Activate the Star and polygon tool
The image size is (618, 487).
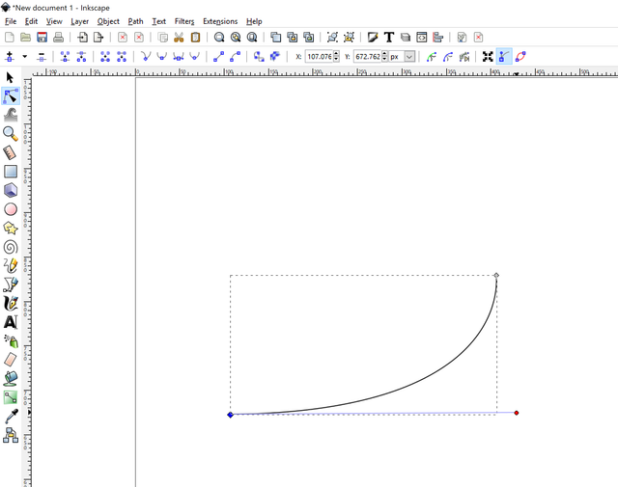(11, 229)
